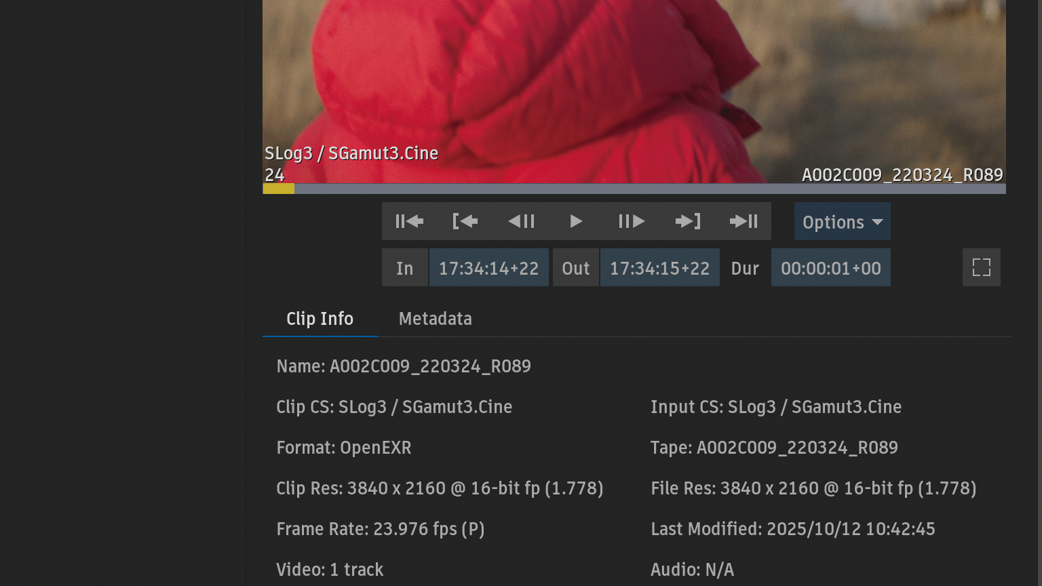This screenshot has height=586, width=1042.
Task: Click the Name: A002C009_220324_R089 text
Action: pyautogui.click(x=404, y=366)
